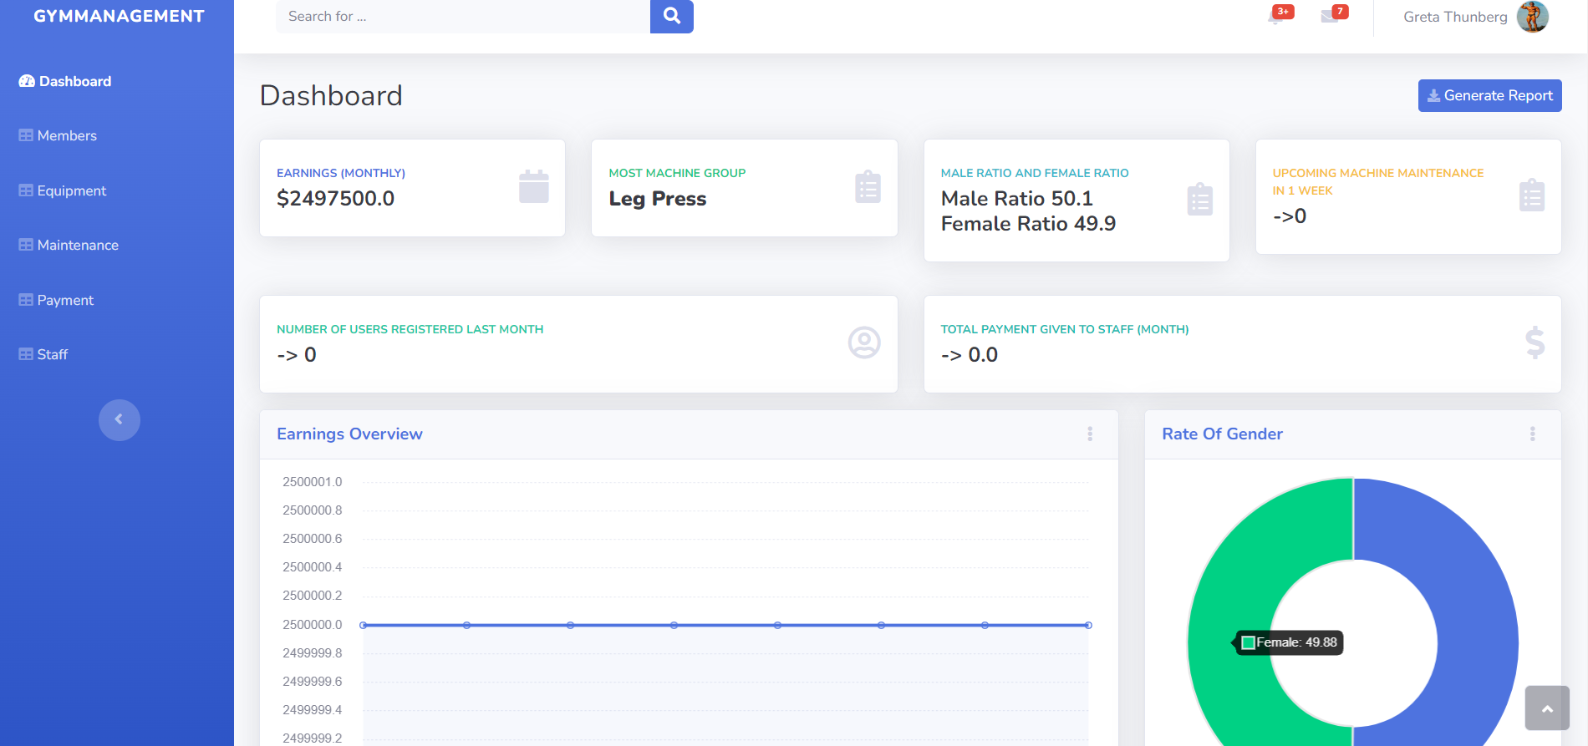Viewport: 1588px width, 746px height.
Task: Click the Rate Of Gender heading
Action: 1222,434
